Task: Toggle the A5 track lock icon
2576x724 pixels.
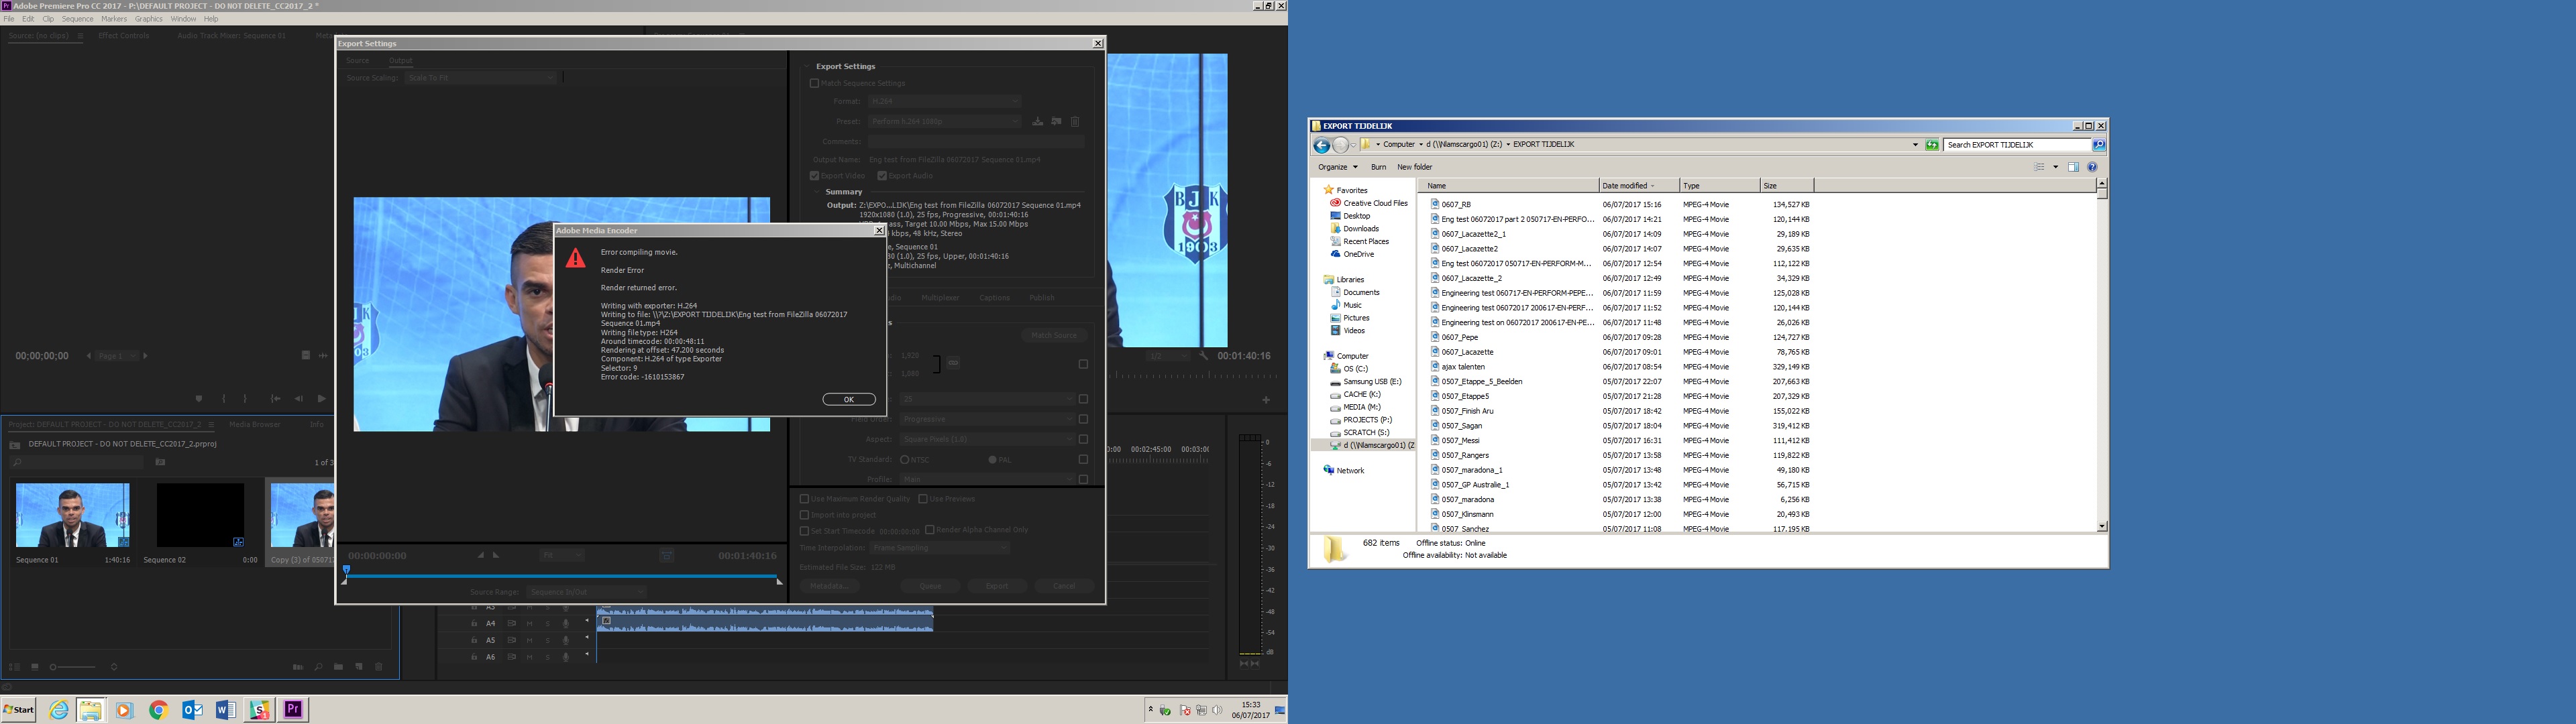Action: [x=474, y=641]
